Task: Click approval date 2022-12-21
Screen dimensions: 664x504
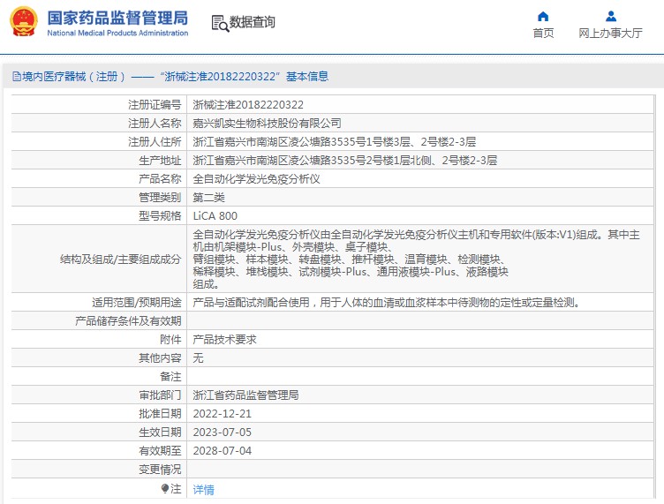Action: [222, 414]
